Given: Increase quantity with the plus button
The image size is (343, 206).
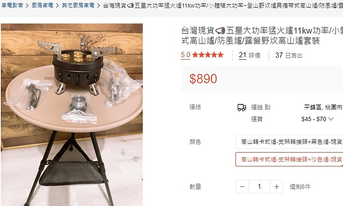Looking at the screenshot, I should tap(276, 187).
